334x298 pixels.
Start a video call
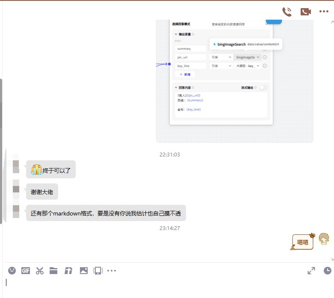pyautogui.click(x=306, y=12)
